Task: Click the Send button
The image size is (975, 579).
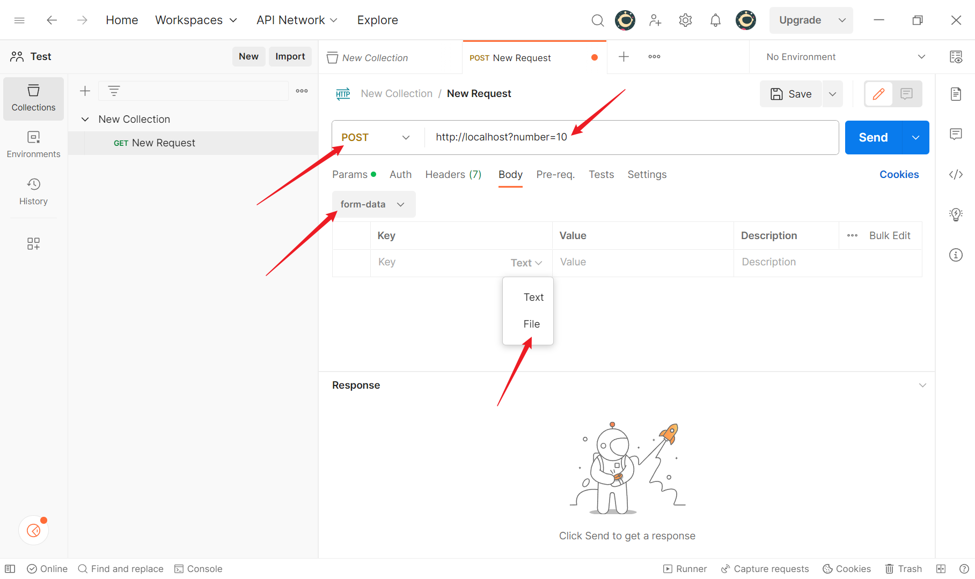Action: click(x=874, y=138)
